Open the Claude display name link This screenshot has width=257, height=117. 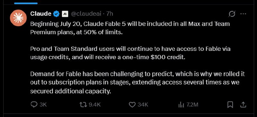pyautogui.click(x=41, y=14)
